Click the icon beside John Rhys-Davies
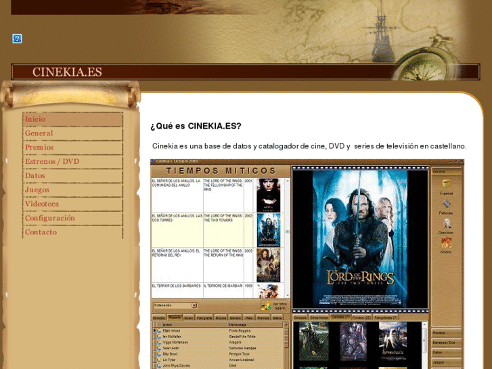 160,366
